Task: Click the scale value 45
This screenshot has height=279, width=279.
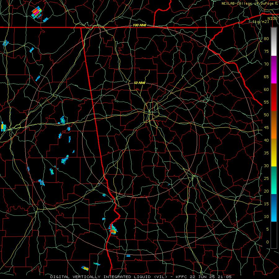Action: [266, 128]
